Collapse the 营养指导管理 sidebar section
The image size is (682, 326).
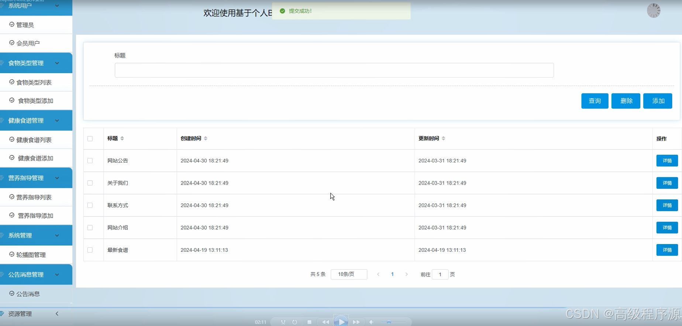click(x=36, y=178)
